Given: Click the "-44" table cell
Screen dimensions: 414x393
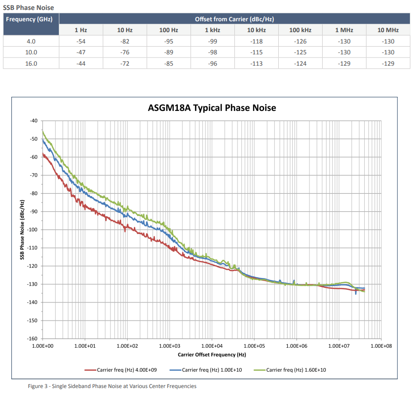Looking at the screenshot, I should click(x=81, y=64).
